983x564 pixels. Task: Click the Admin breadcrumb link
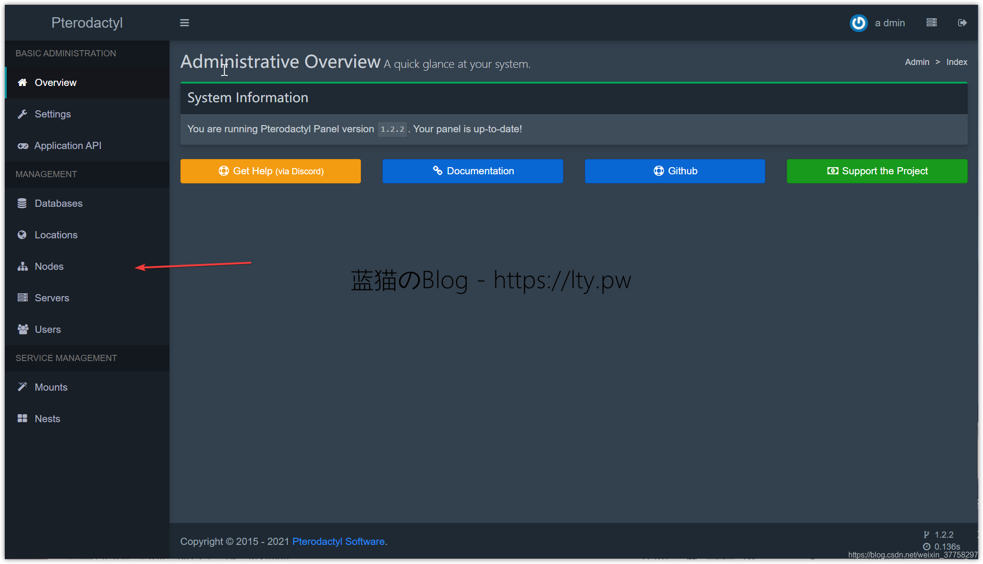[x=917, y=62]
